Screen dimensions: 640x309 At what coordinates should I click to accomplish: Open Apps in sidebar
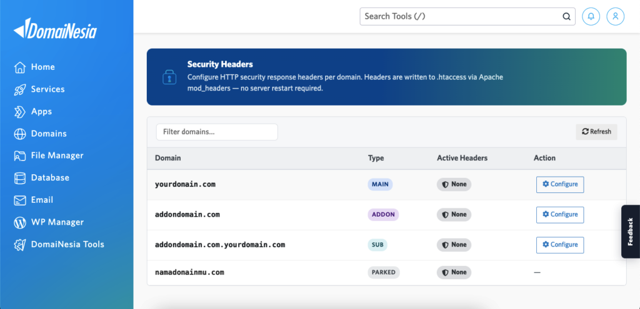tap(41, 111)
